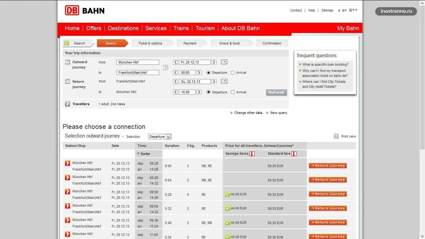The height and width of the screenshot is (239, 425).
Task: Click Change other data link
Action: [x=248, y=113]
